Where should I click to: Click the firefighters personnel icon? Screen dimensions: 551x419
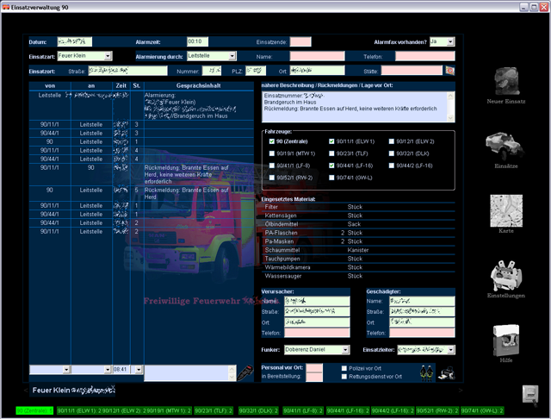(x=427, y=373)
